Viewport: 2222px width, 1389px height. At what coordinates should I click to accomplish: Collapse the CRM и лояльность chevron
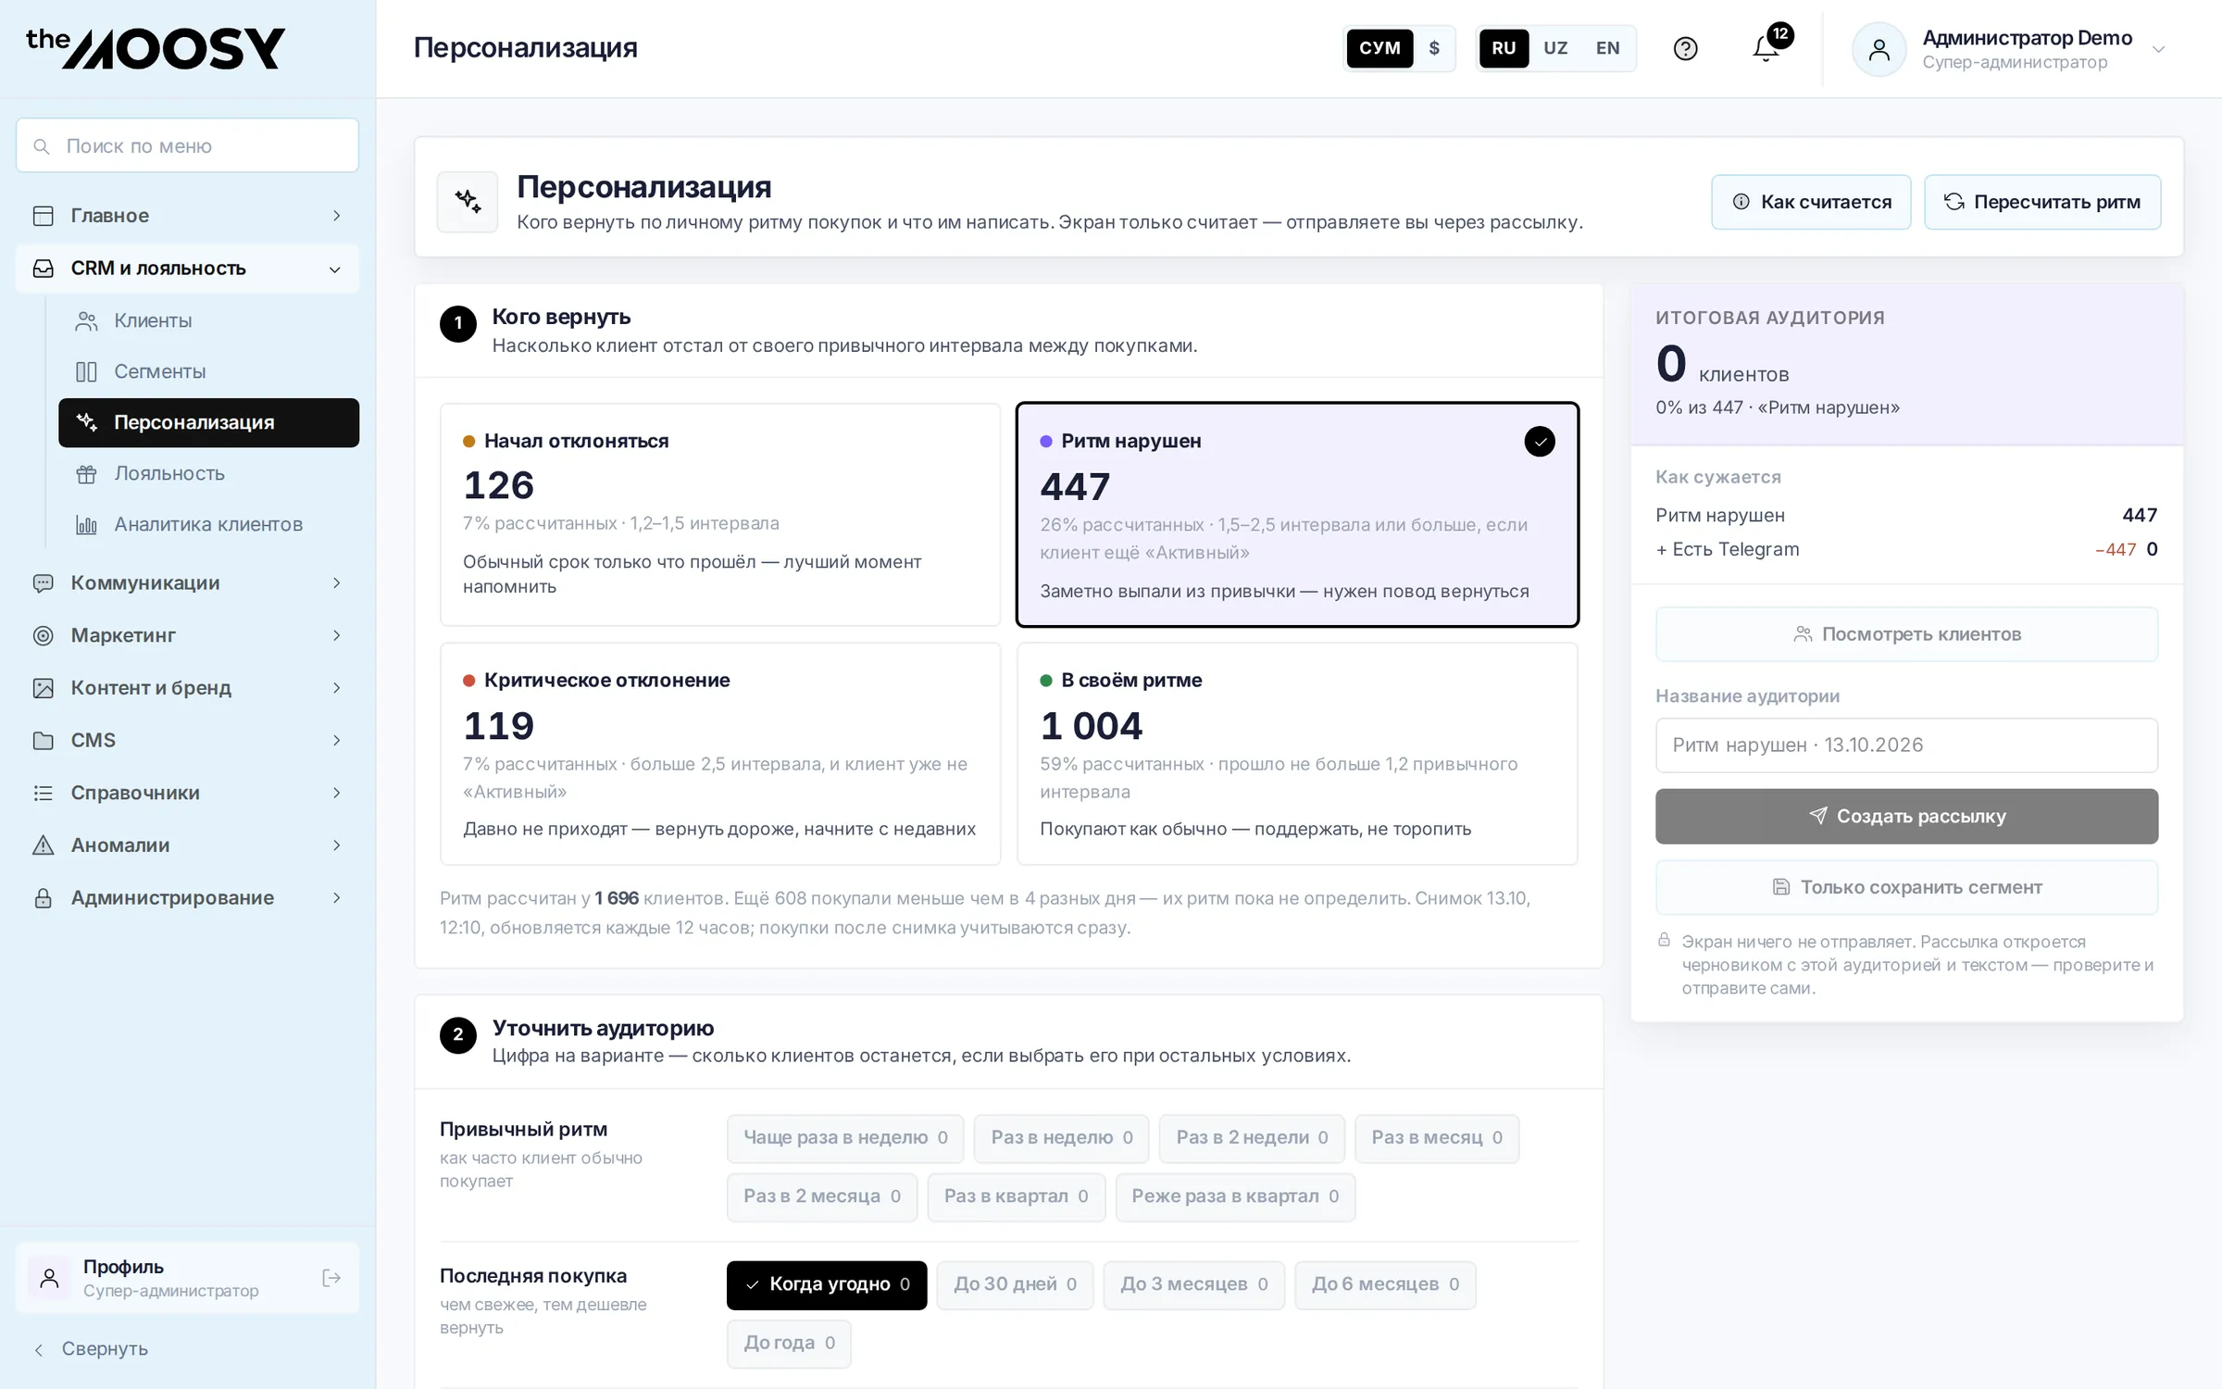pyautogui.click(x=335, y=269)
